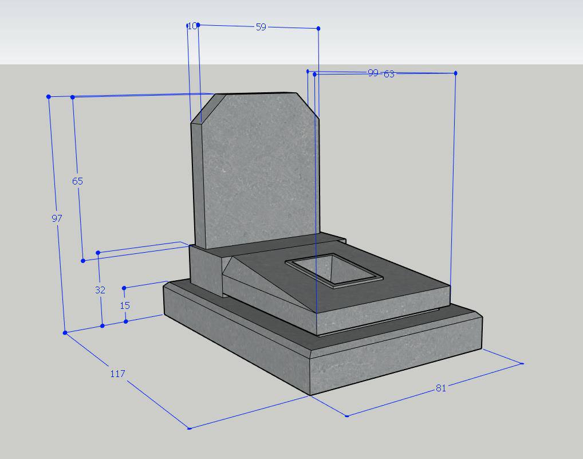Select the rectangular vase recess in slab
Viewport: 583px width, 459px height.
click(x=334, y=270)
